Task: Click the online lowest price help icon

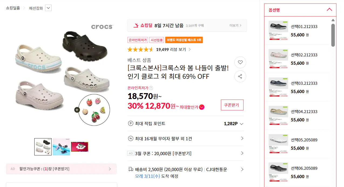Action: coord(151,88)
